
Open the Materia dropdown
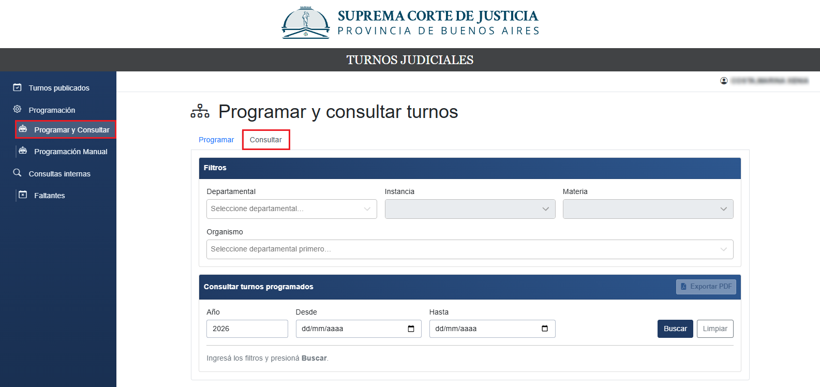[x=648, y=209]
